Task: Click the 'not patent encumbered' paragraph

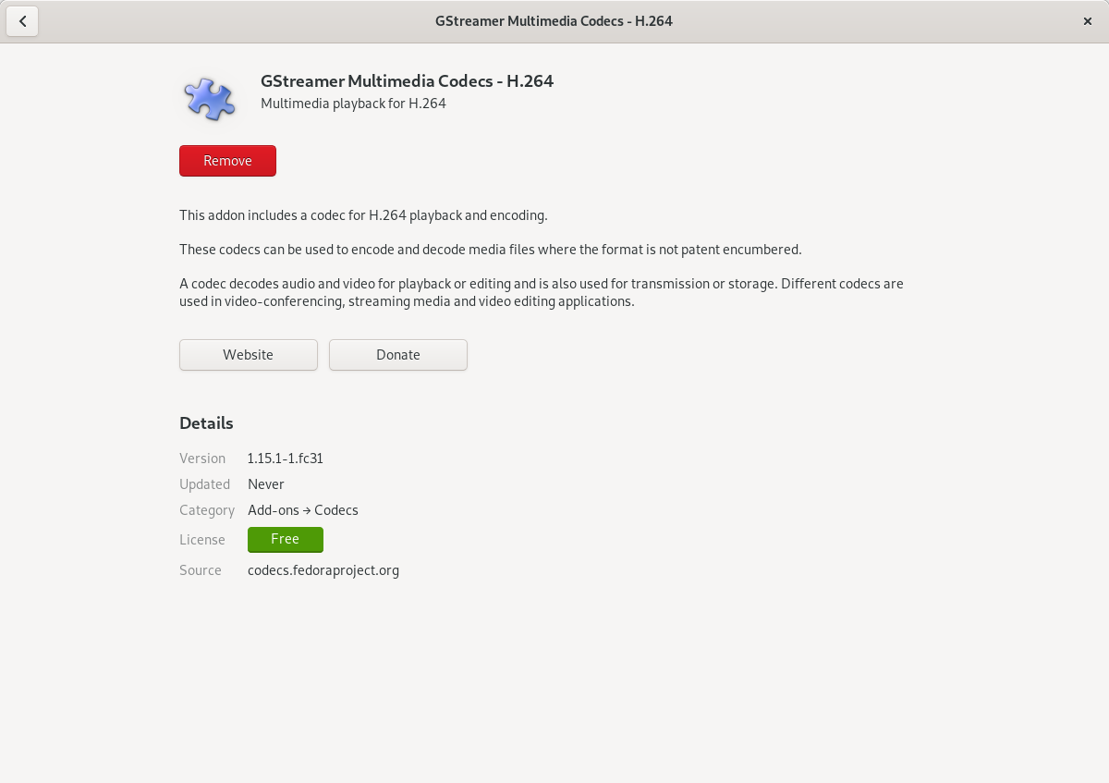Action: [491, 250]
